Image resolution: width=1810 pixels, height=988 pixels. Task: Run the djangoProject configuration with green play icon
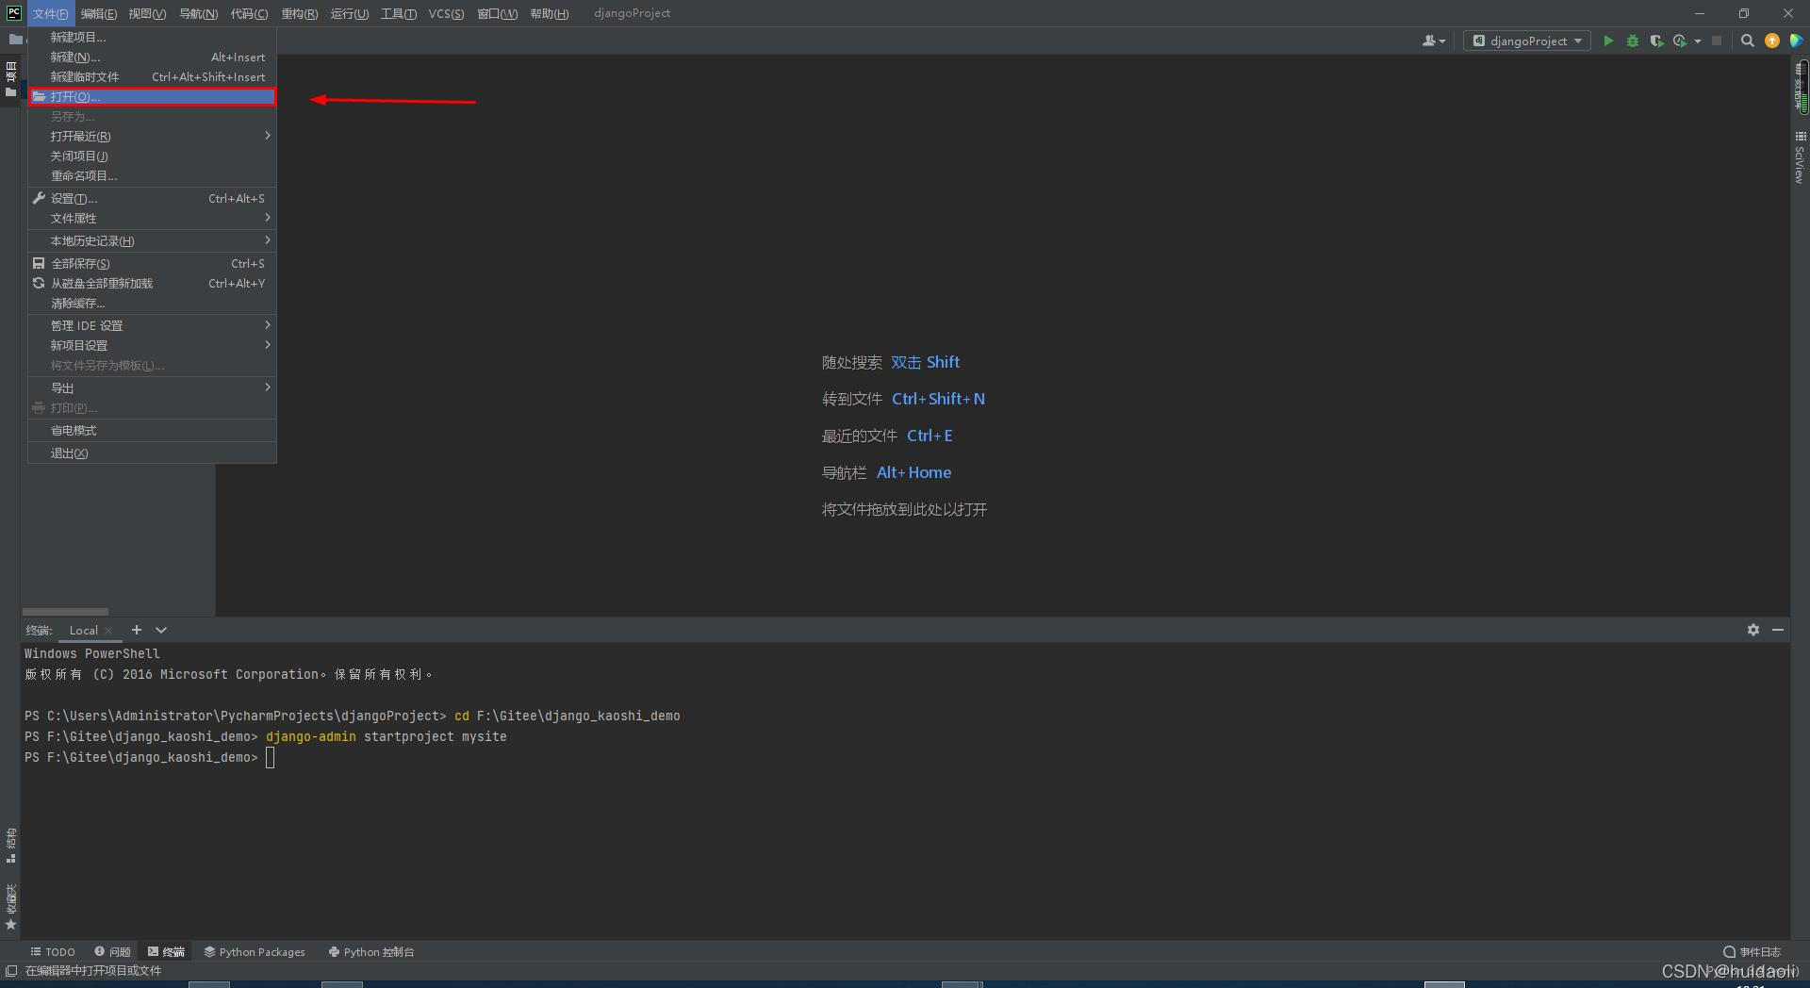1608,41
